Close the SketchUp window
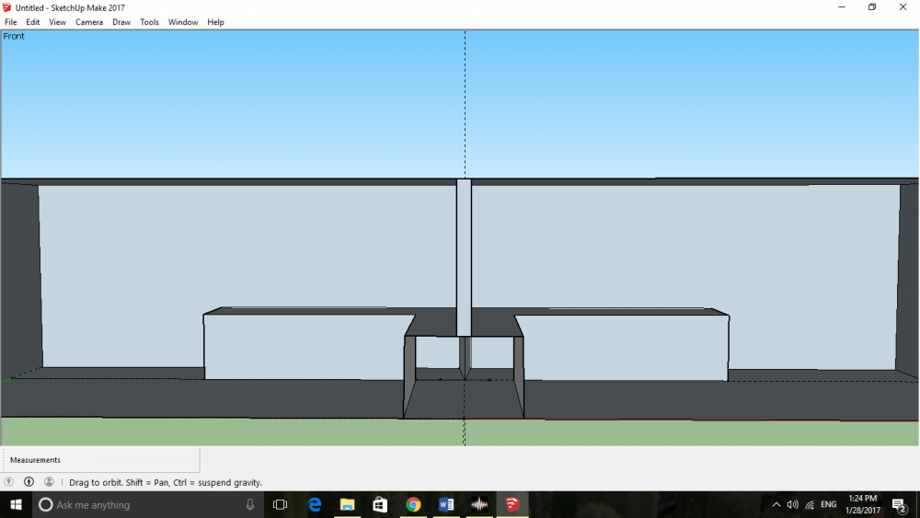920x518 pixels. click(903, 7)
